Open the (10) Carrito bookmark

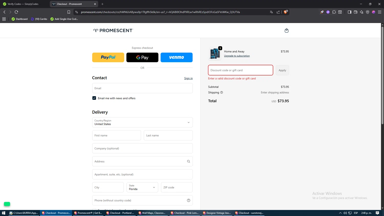click(39, 19)
